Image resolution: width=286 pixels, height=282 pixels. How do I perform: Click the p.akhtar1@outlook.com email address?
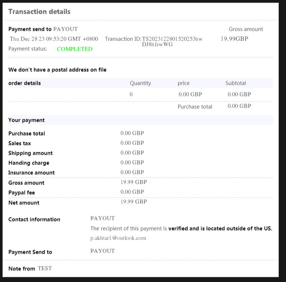tap(118, 238)
